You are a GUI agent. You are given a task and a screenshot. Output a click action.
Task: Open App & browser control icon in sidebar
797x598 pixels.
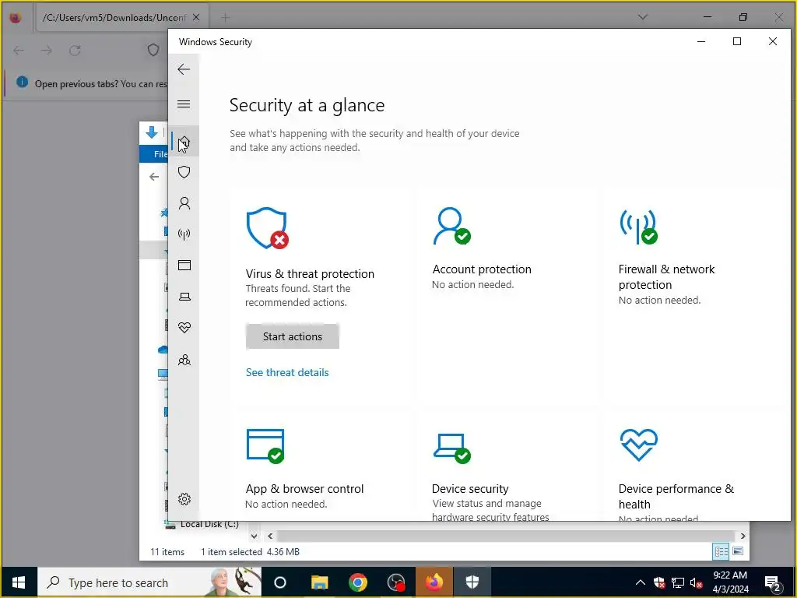coord(184,265)
